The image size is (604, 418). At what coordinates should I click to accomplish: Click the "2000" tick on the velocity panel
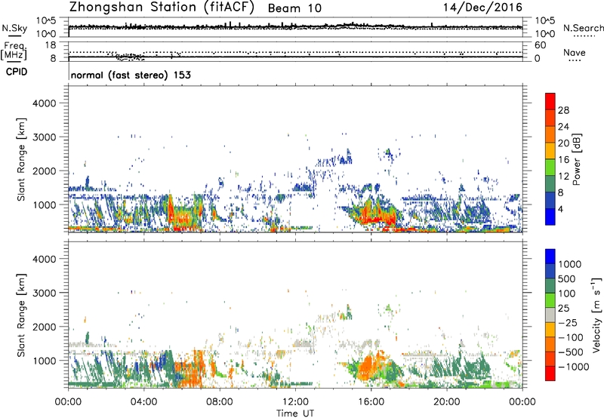point(44,327)
